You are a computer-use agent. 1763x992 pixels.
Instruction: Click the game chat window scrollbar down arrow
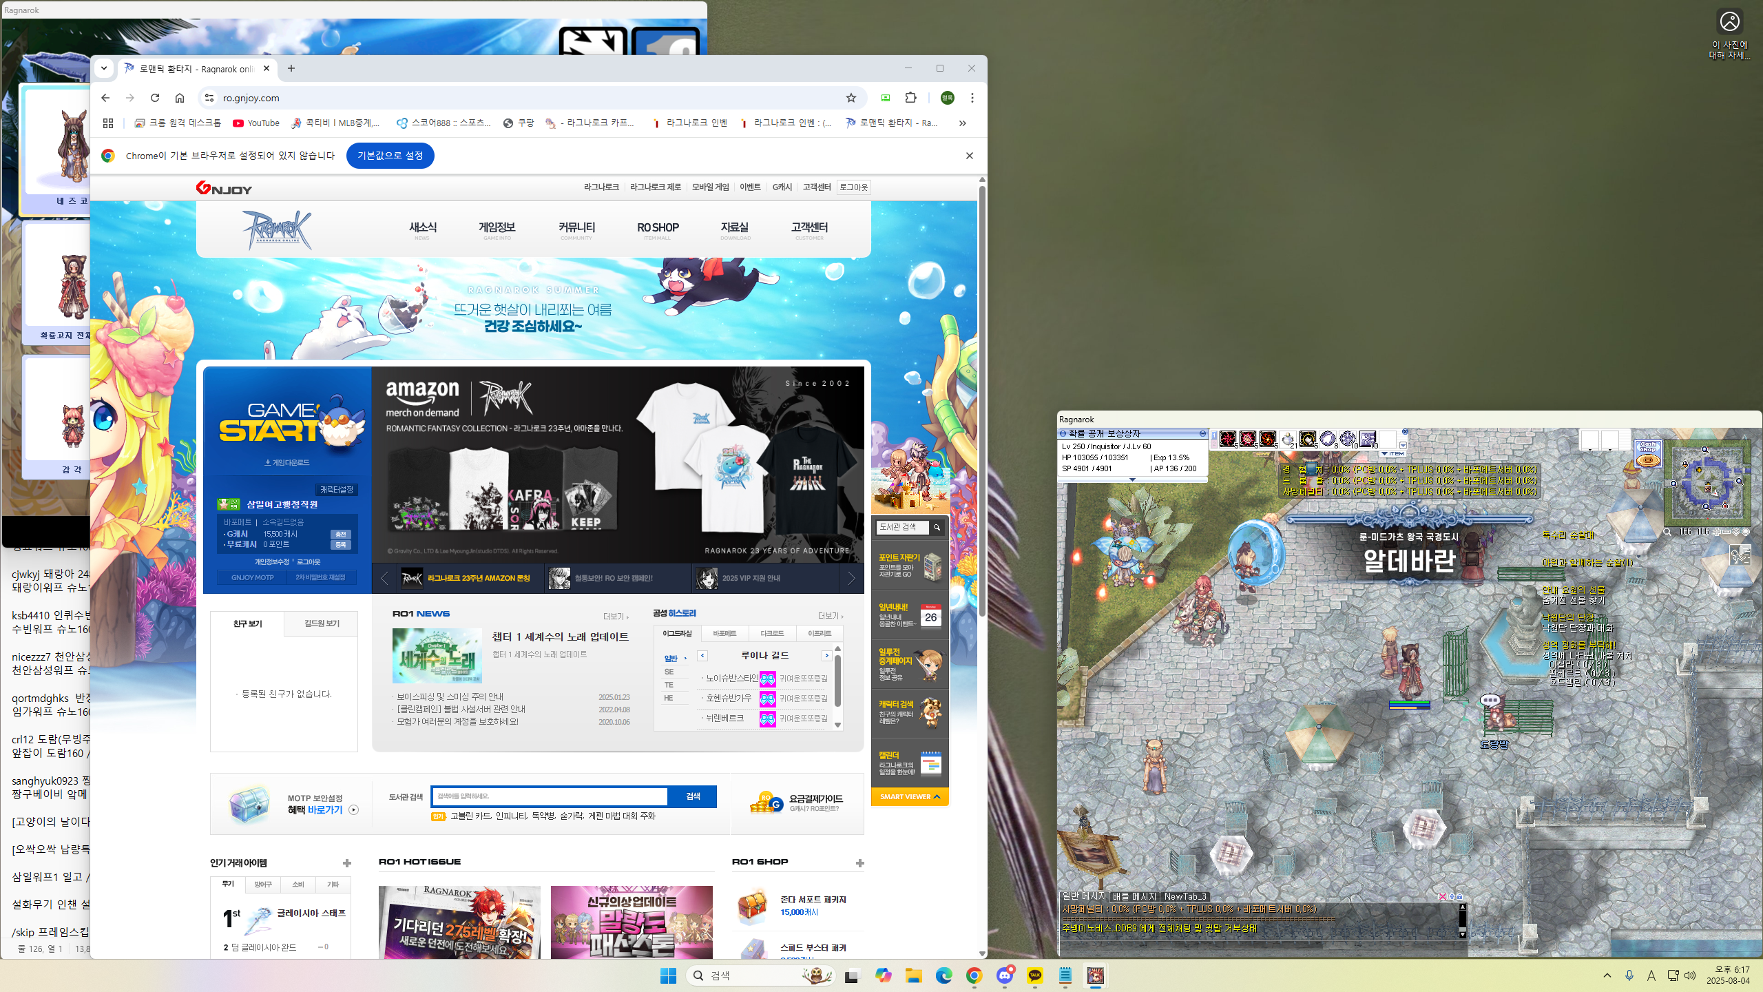[1463, 934]
